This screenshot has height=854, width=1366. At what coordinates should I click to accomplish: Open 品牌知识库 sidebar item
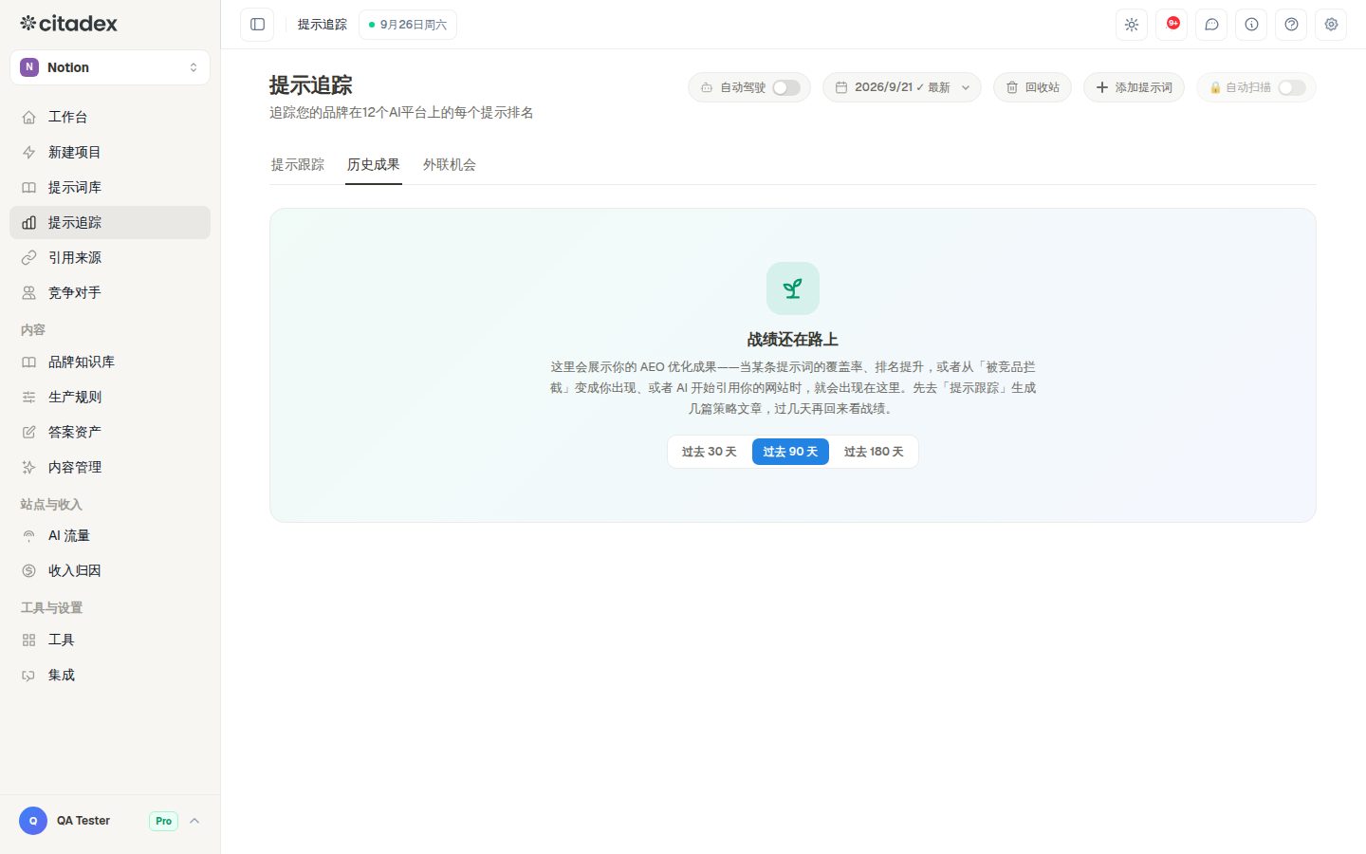[110, 362]
